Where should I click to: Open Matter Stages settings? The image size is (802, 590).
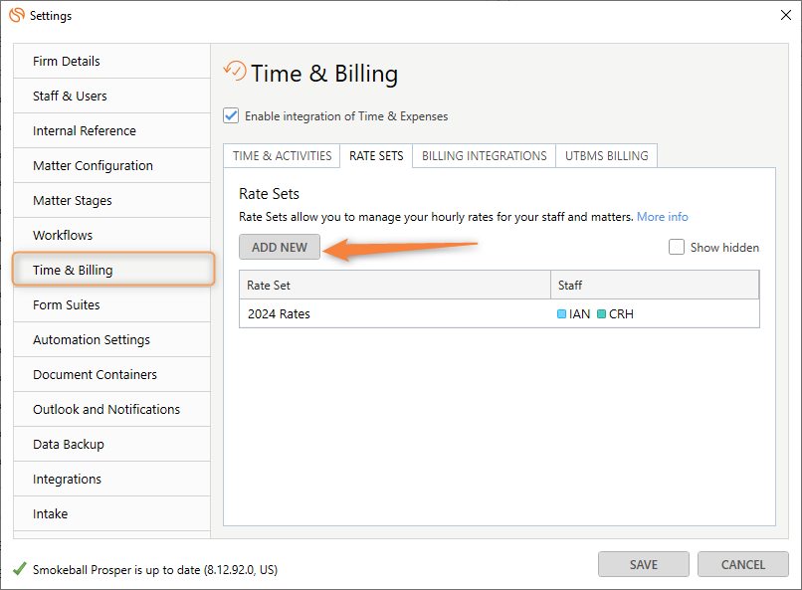click(112, 200)
